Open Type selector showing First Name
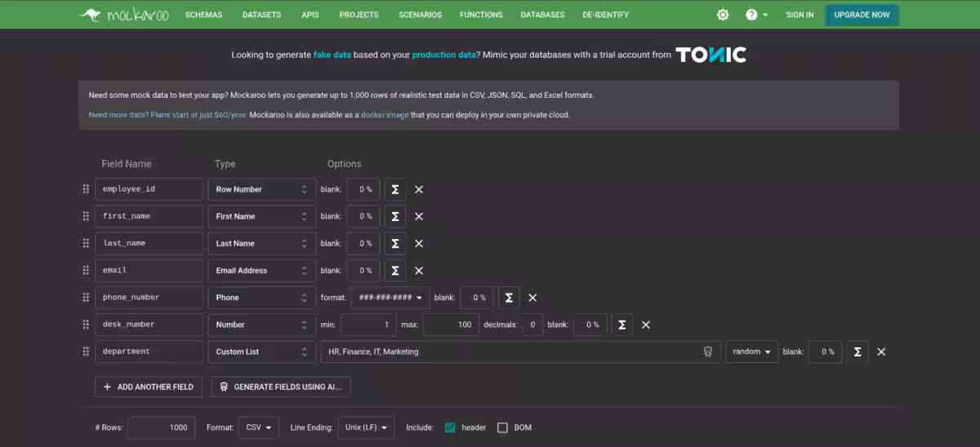 pyautogui.click(x=261, y=216)
